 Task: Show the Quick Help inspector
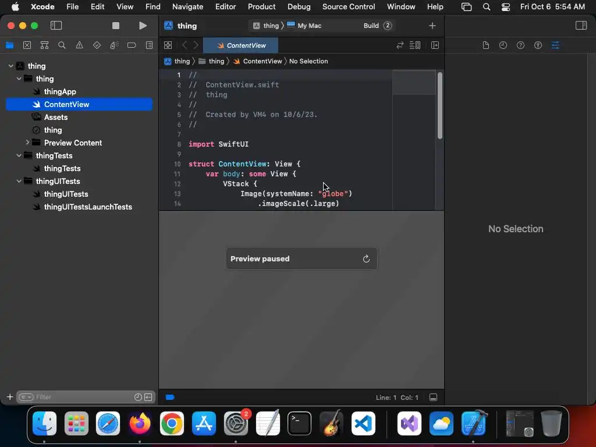point(520,45)
